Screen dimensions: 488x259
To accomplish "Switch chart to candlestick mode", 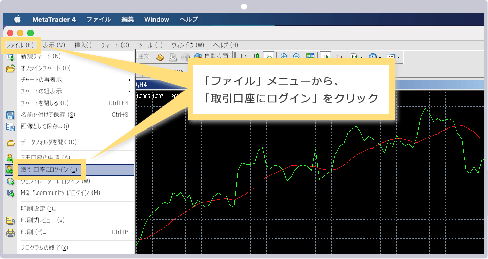I will [256, 56].
